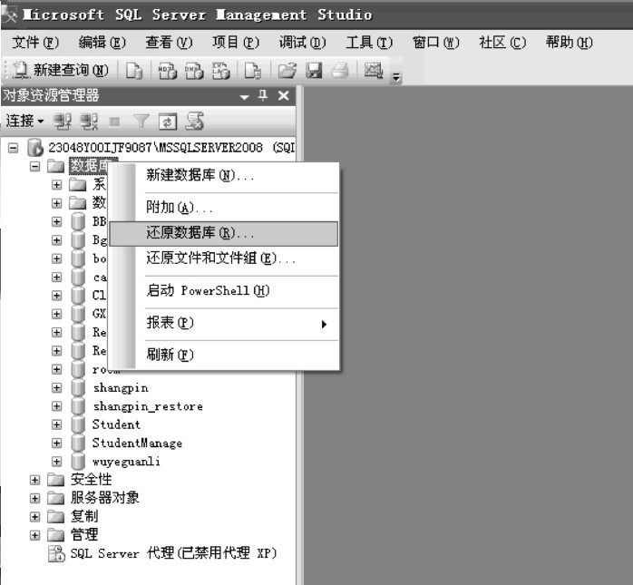Open the toolbar options overflow arrow

[396, 77]
